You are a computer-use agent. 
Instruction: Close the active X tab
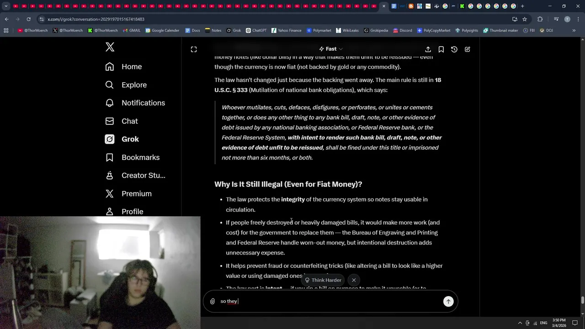tap(384, 6)
